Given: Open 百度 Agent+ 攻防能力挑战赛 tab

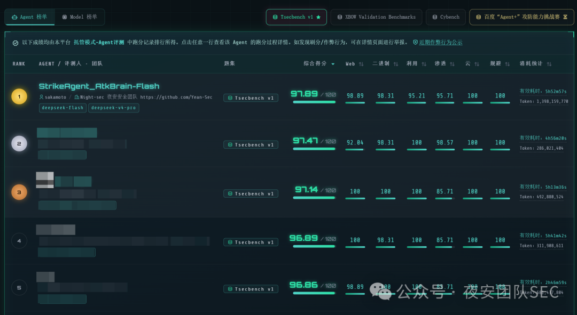Looking at the screenshot, I should point(521,17).
